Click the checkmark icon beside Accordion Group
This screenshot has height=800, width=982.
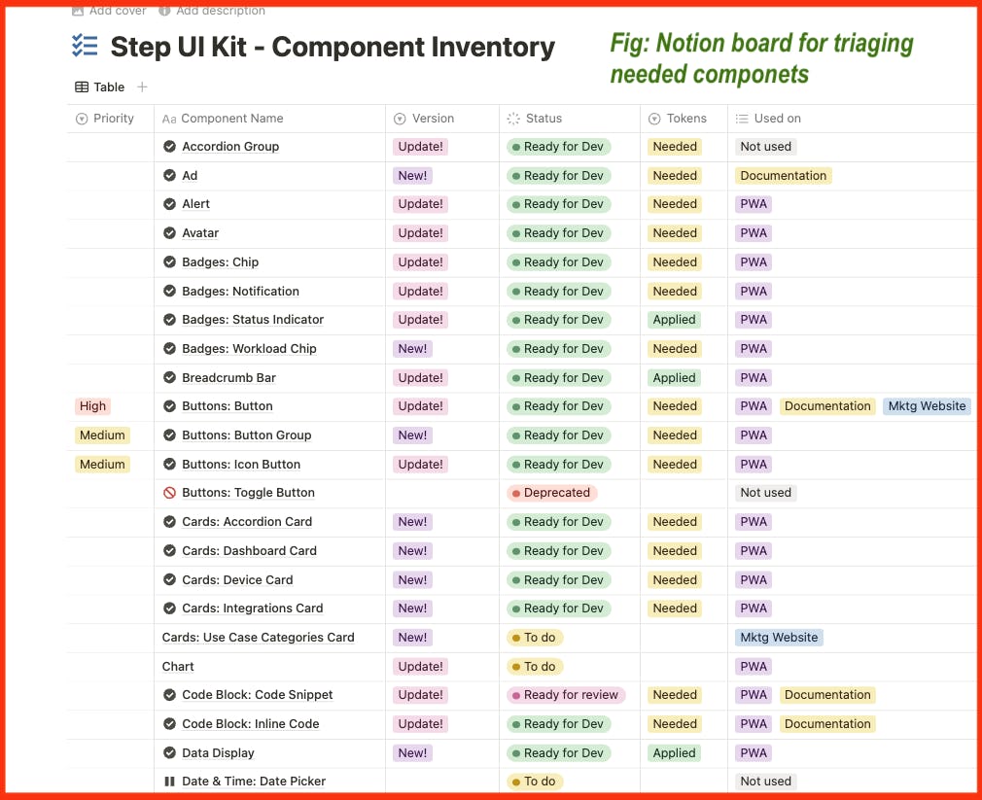tap(168, 146)
